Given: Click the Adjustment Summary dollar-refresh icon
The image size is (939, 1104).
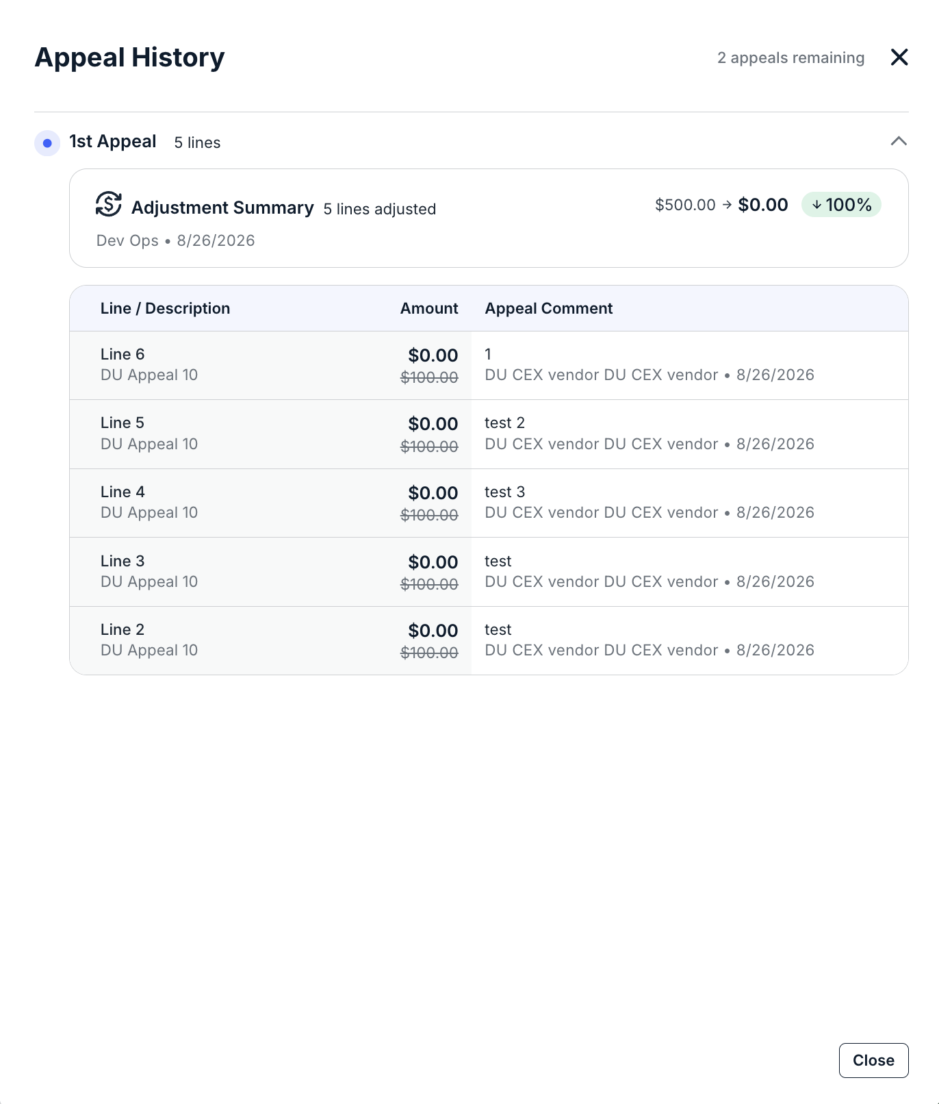Looking at the screenshot, I should 109,205.
